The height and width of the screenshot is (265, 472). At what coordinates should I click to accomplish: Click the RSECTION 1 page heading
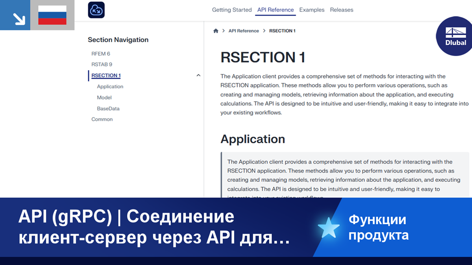(x=263, y=57)
